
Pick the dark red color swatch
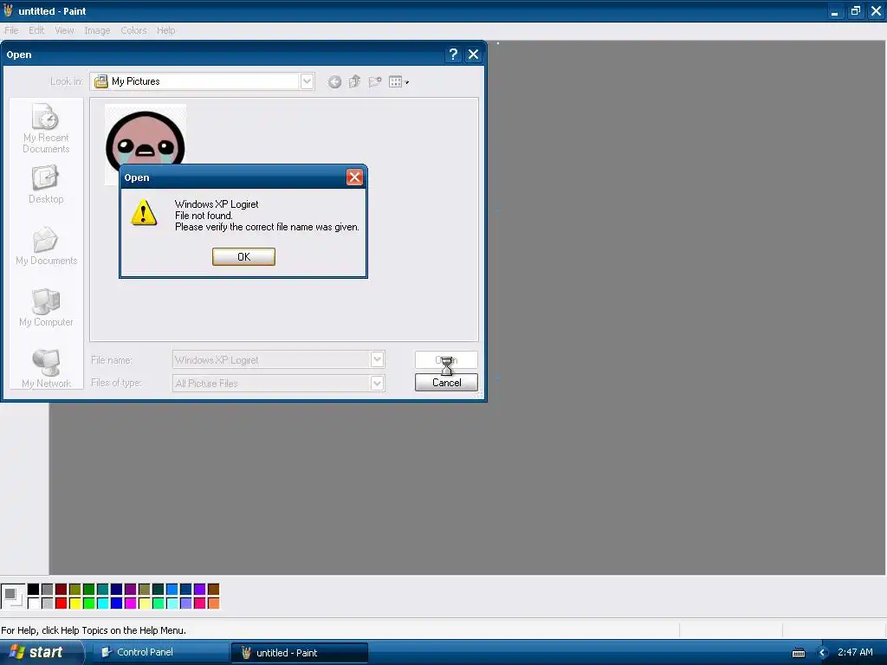(x=62, y=590)
